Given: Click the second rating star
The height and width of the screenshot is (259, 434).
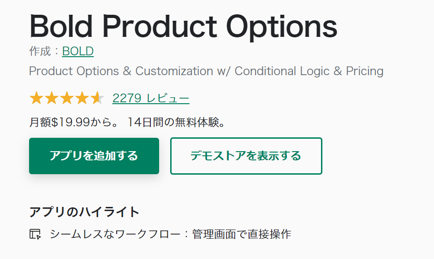Looking at the screenshot, I should (x=51, y=98).
